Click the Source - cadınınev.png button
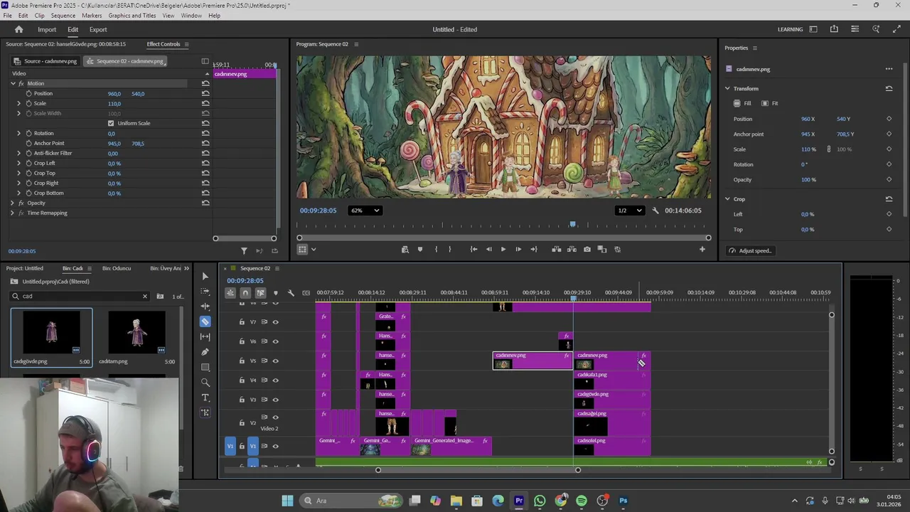The image size is (910, 512). coord(45,61)
